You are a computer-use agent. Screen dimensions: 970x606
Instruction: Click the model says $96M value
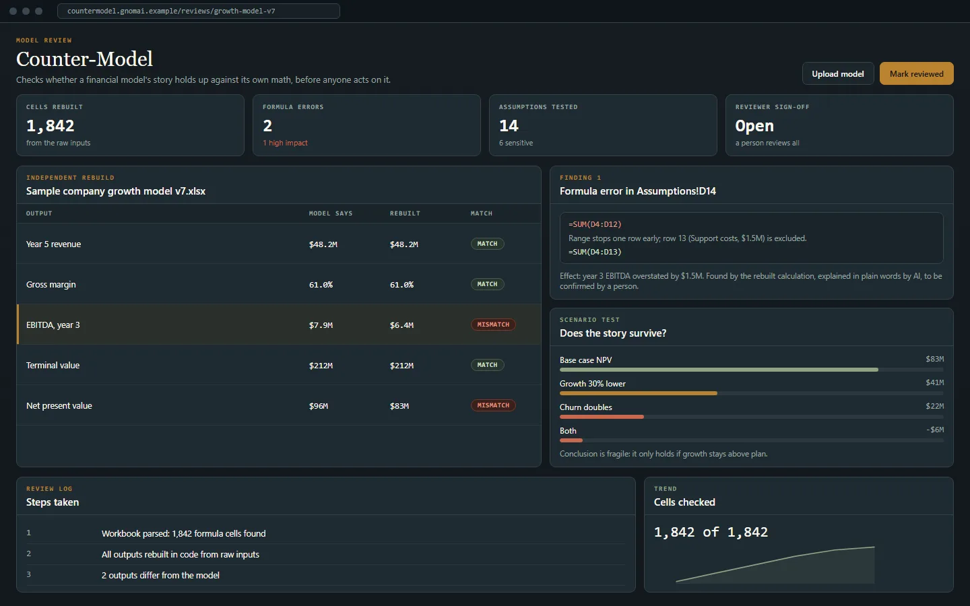click(319, 406)
